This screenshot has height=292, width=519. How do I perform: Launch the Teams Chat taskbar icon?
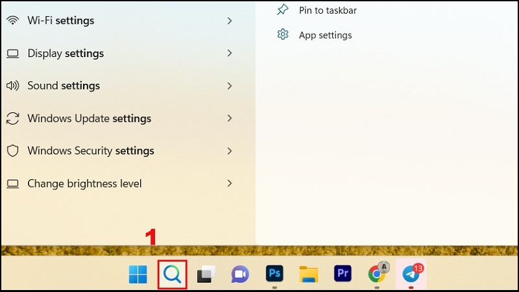pyautogui.click(x=240, y=274)
